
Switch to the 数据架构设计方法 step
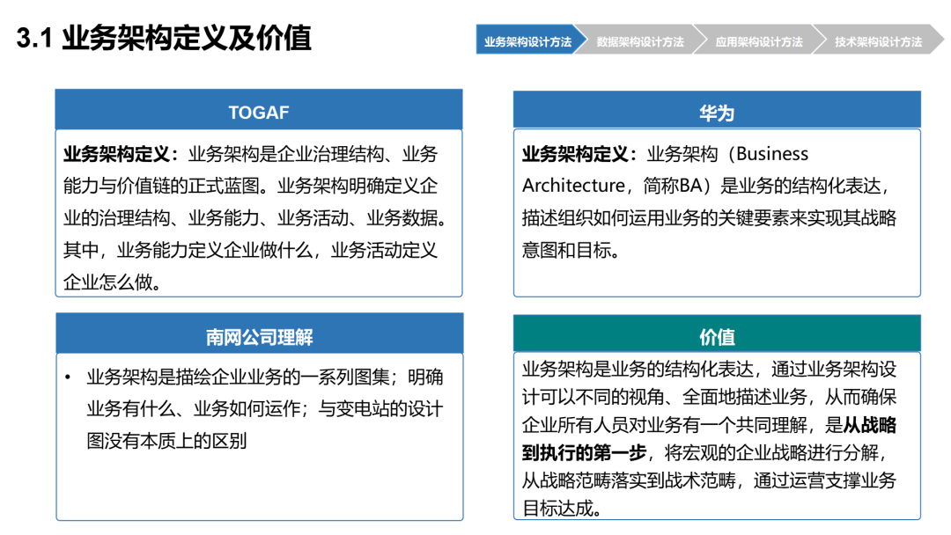point(640,40)
